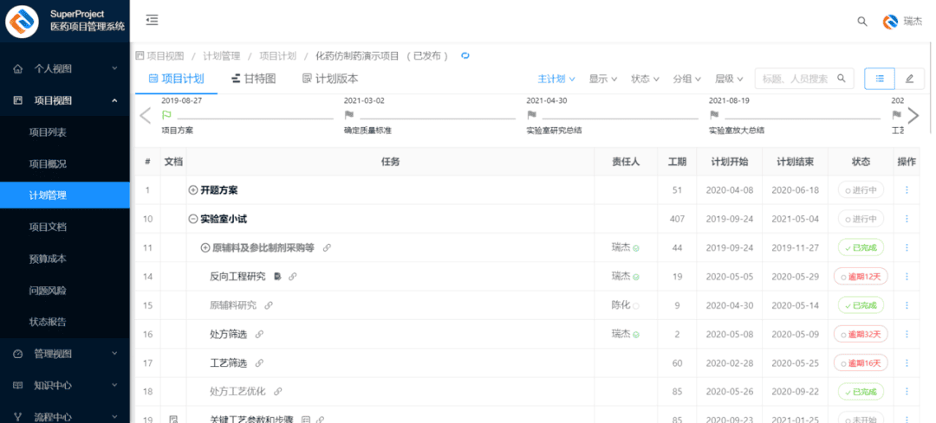The image size is (936, 423).
Task: Click the 标题、人员搜索 input field
Action: click(804, 79)
